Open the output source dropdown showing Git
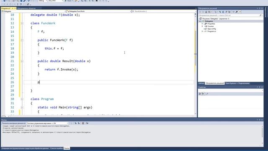The width and height of the screenshot is (268, 151). click(47, 123)
